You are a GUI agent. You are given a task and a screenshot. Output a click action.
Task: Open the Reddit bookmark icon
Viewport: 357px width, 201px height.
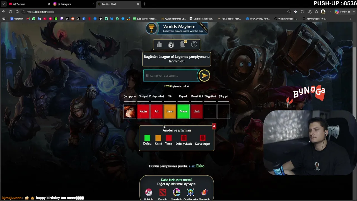(73, 19)
